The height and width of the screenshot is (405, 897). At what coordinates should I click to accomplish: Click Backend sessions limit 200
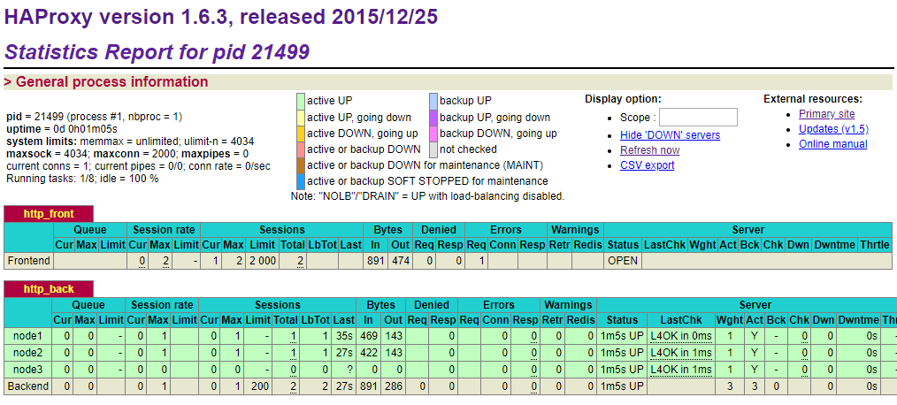coord(260,386)
